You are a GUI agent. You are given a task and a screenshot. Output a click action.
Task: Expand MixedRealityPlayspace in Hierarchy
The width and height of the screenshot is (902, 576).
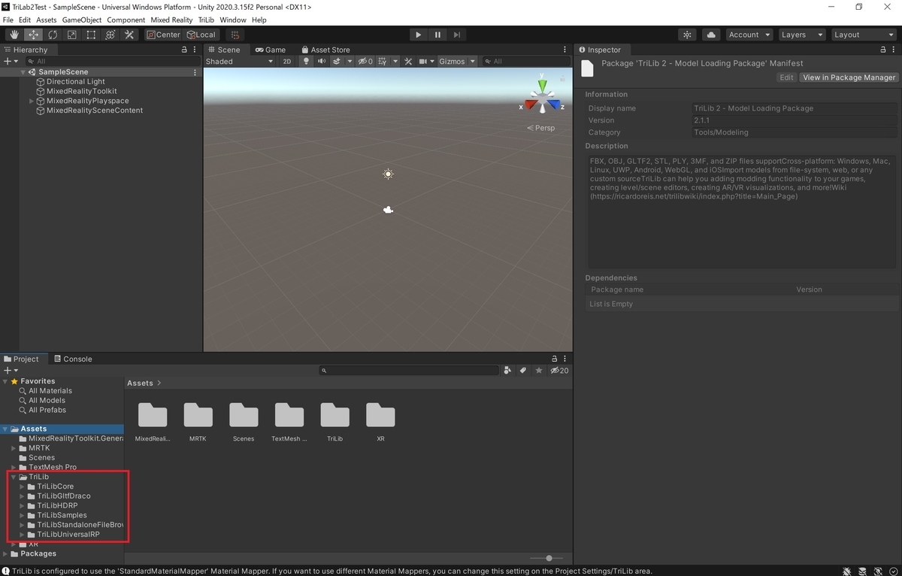(x=32, y=101)
